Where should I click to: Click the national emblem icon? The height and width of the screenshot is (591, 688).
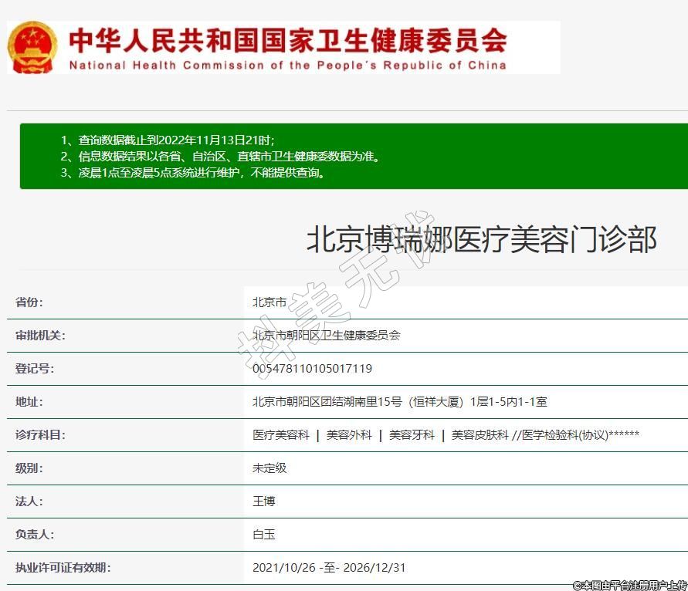point(32,47)
